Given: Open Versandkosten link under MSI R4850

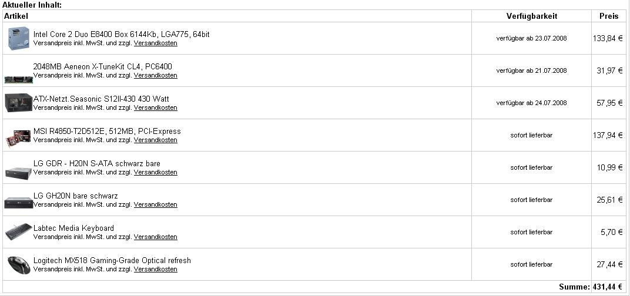Looking at the screenshot, I should coord(156,140).
